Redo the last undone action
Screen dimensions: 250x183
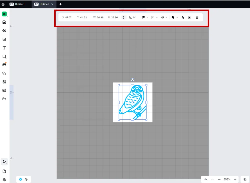[212, 179]
